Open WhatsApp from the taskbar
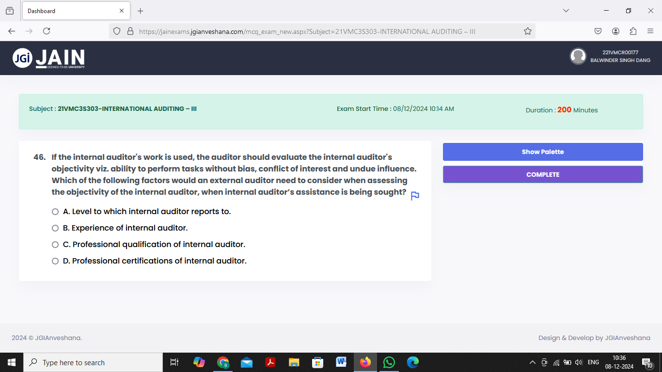662x372 pixels. click(389, 362)
